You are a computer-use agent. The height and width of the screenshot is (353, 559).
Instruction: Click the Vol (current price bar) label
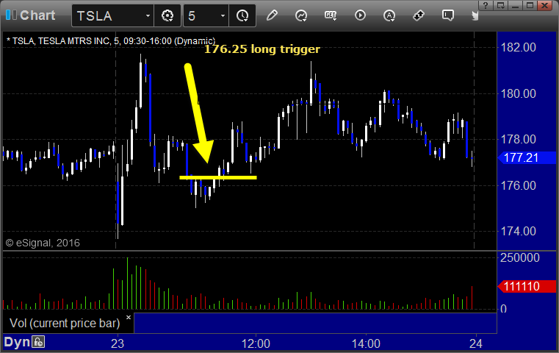pos(65,323)
